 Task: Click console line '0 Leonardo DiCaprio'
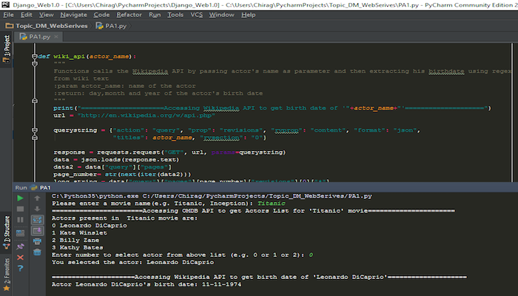coord(90,226)
